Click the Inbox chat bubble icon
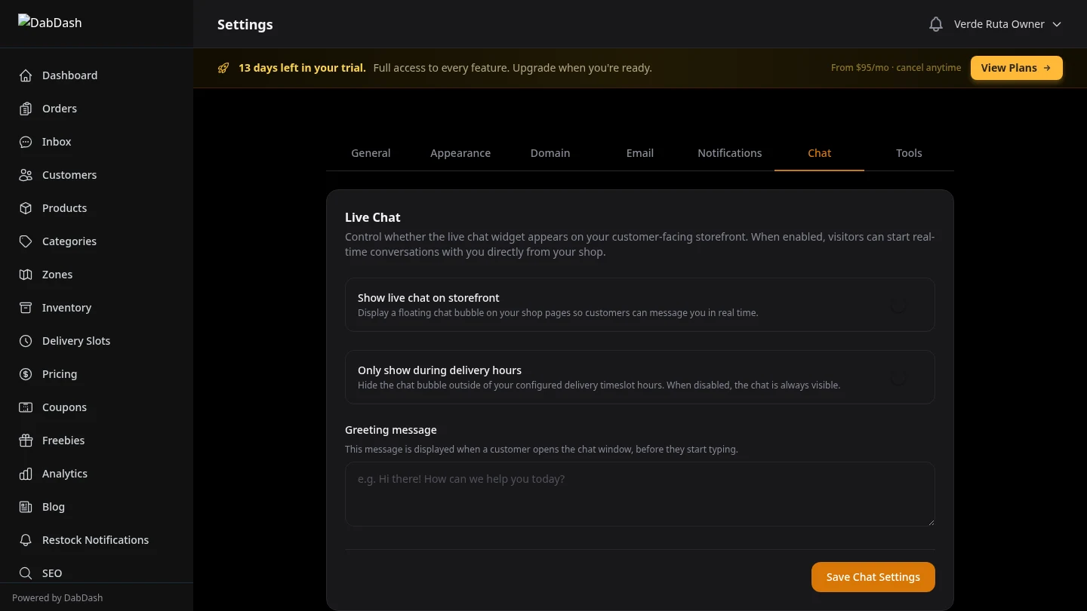This screenshot has height=611, width=1087. 26,142
